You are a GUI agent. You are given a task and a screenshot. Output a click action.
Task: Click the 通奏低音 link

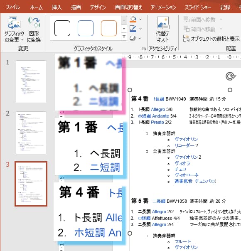183,181
